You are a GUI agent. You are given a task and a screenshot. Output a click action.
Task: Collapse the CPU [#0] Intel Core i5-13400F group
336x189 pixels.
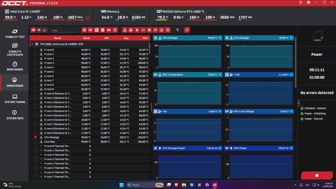[32, 44]
